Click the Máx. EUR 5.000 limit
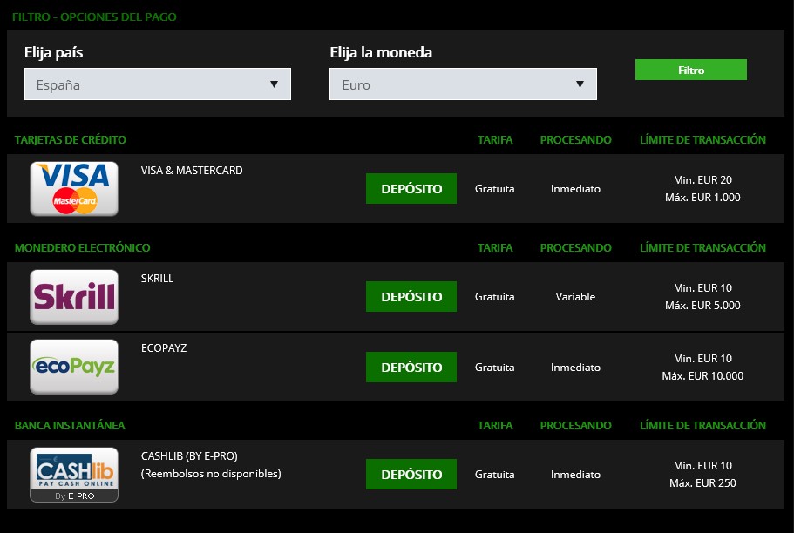 pos(702,305)
